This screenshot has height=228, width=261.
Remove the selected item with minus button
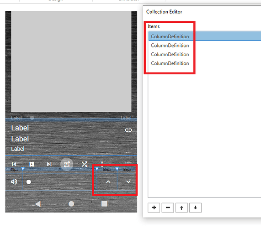tap(168, 207)
